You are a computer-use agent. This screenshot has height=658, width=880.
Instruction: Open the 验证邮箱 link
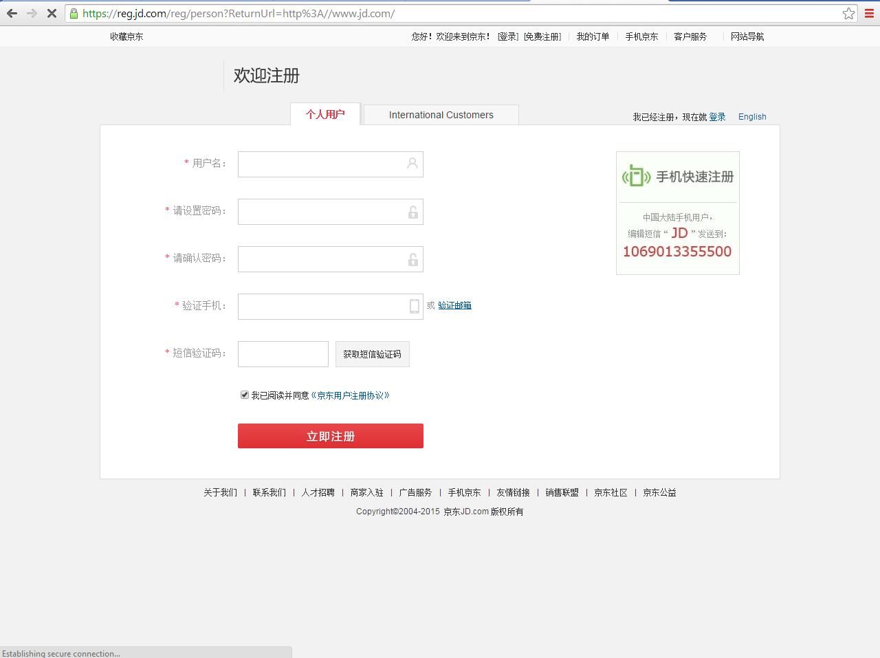(x=454, y=305)
